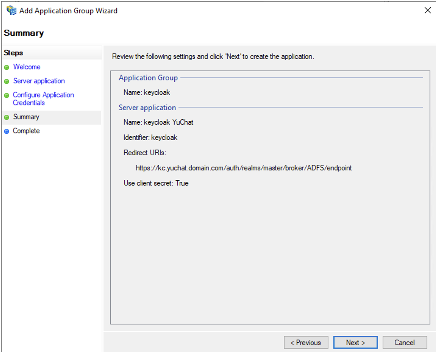This screenshot has width=436, height=352.
Task: Click the Identifier: keycloak line
Action: point(150,137)
